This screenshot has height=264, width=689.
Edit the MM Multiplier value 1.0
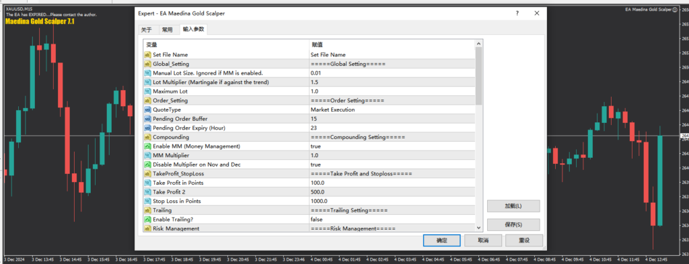(392, 156)
